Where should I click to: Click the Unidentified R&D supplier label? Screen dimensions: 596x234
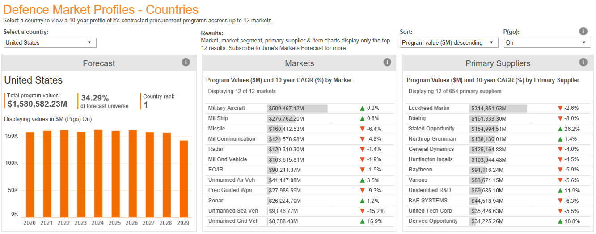pos(430,190)
